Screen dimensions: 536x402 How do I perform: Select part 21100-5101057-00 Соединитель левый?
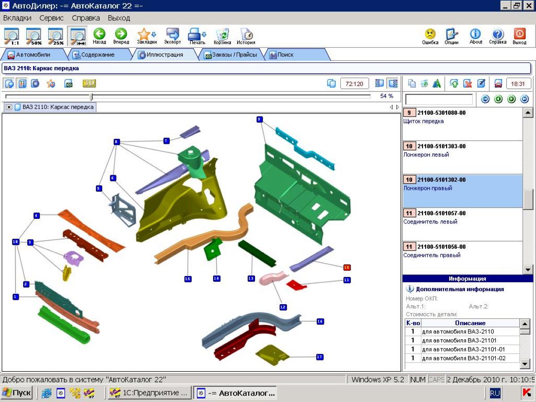tap(462, 224)
